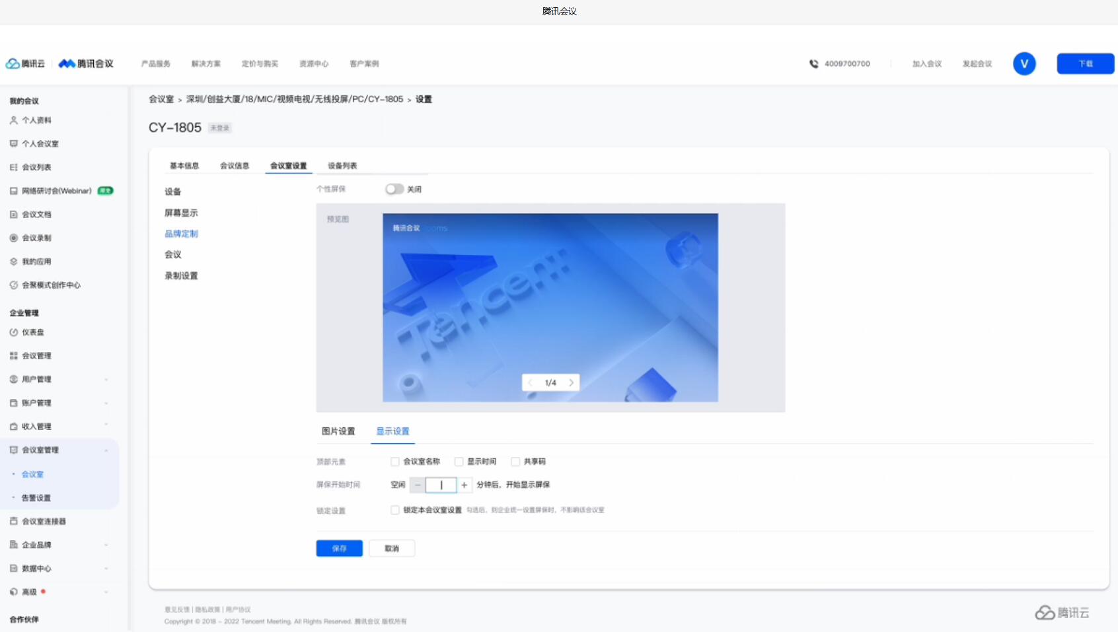The height and width of the screenshot is (632, 1118).
Task: Check the 显示时间 checkbox
Action: 459,462
